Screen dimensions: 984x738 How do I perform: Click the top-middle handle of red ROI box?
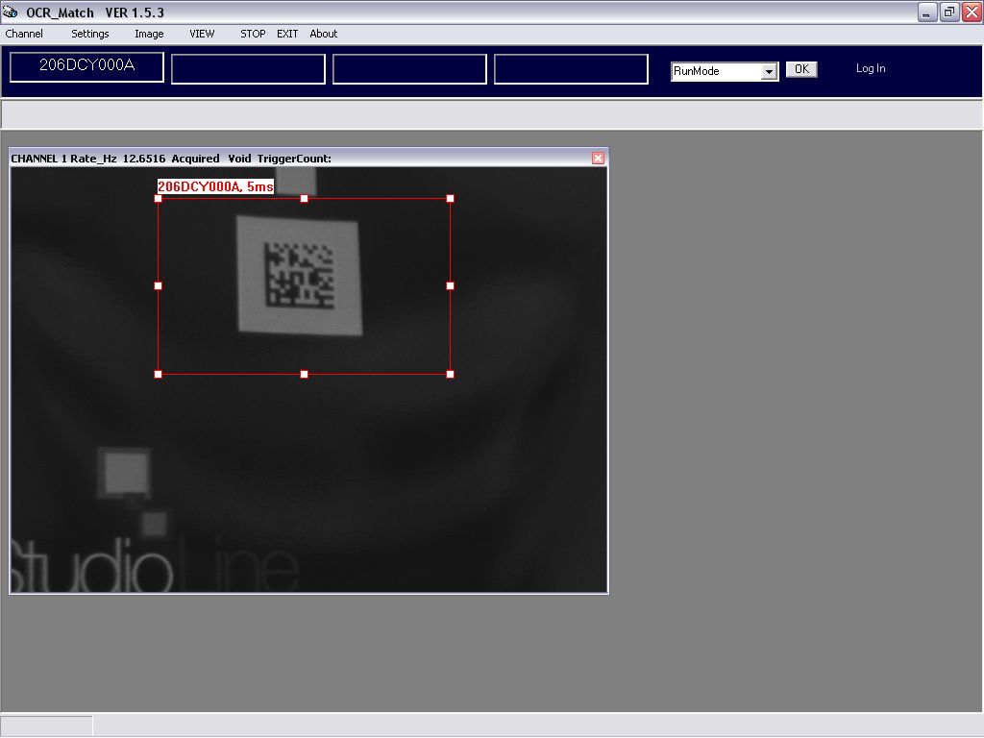click(x=305, y=199)
